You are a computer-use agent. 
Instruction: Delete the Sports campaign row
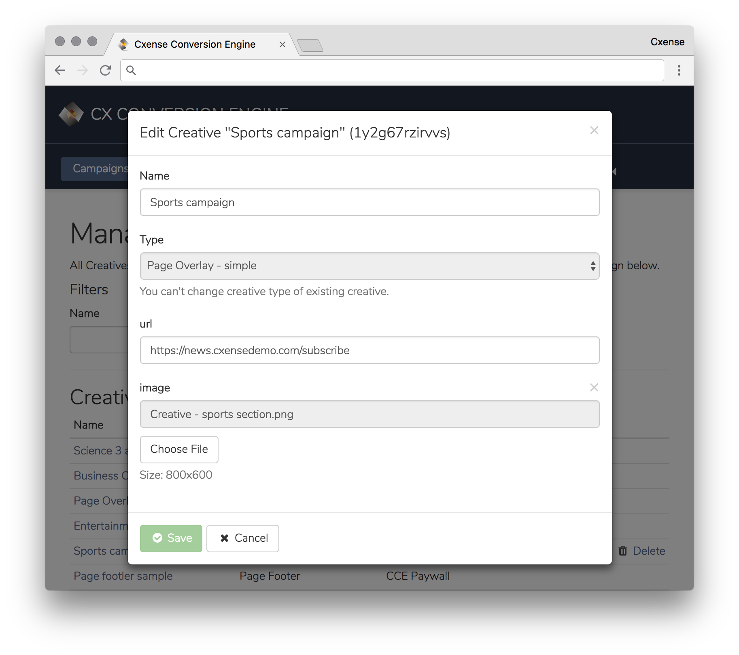click(x=642, y=551)
